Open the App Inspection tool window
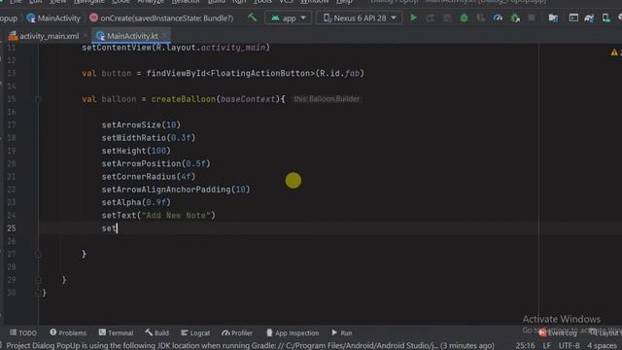The height and width of the screenshot is (350, 622). [293, 332]
